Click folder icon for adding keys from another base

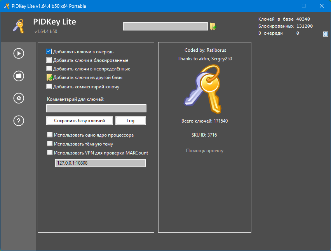49,77
